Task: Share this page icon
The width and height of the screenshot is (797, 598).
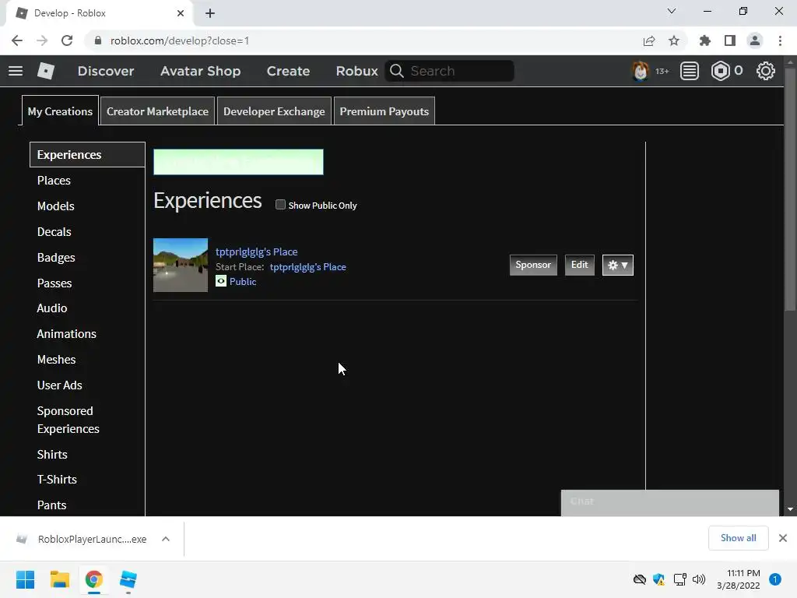Action: point(649,40)
